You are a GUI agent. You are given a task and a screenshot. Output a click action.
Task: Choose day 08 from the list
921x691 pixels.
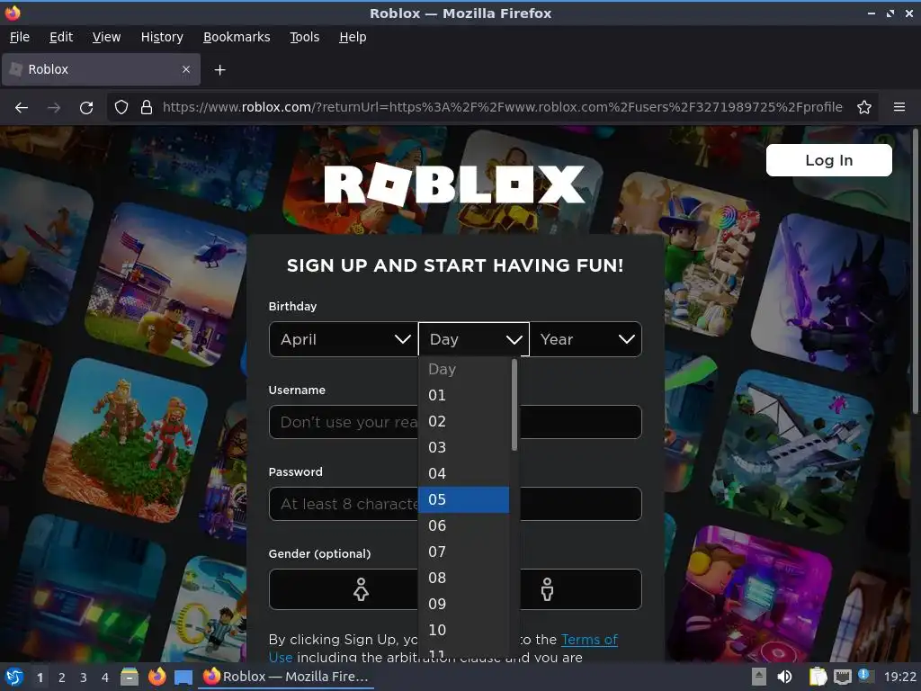[463, 578]
